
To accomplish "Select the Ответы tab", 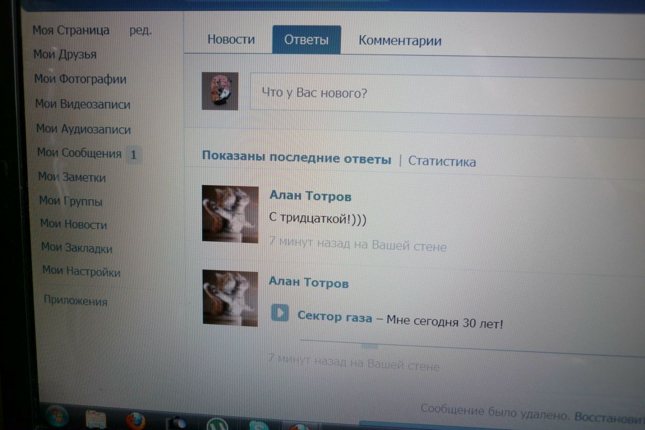I will pyautogui.click(x=307, y=40).
